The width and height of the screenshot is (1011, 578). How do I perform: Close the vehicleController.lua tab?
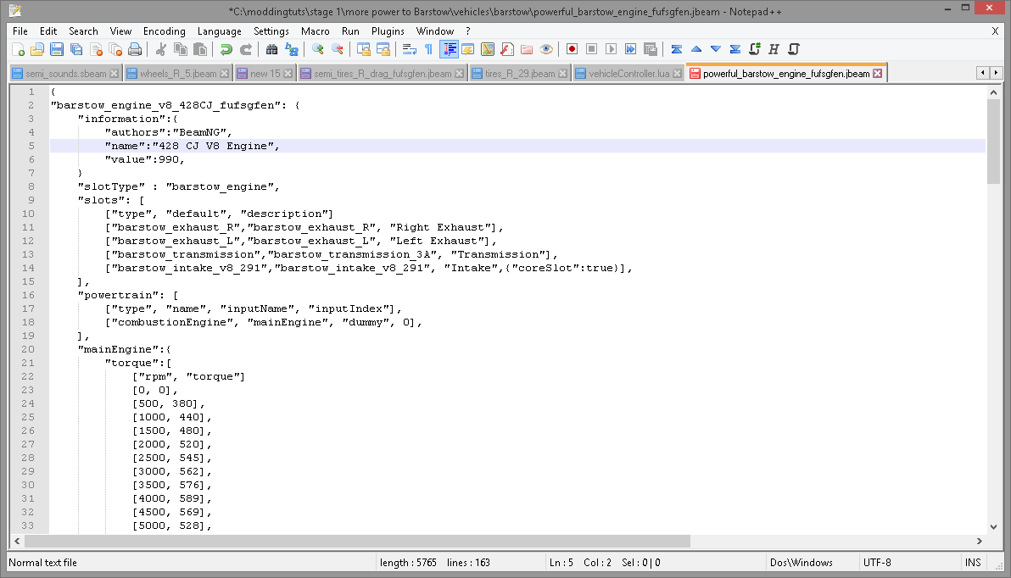(x=677, y=74)
